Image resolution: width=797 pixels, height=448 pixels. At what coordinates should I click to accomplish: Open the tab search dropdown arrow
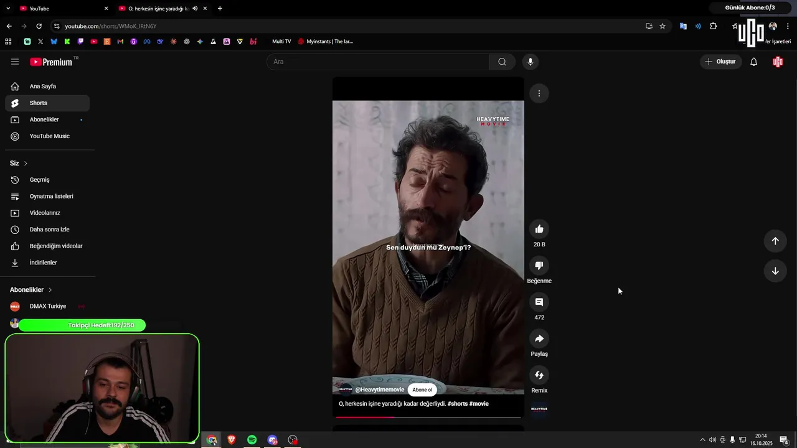coord(8,8)
